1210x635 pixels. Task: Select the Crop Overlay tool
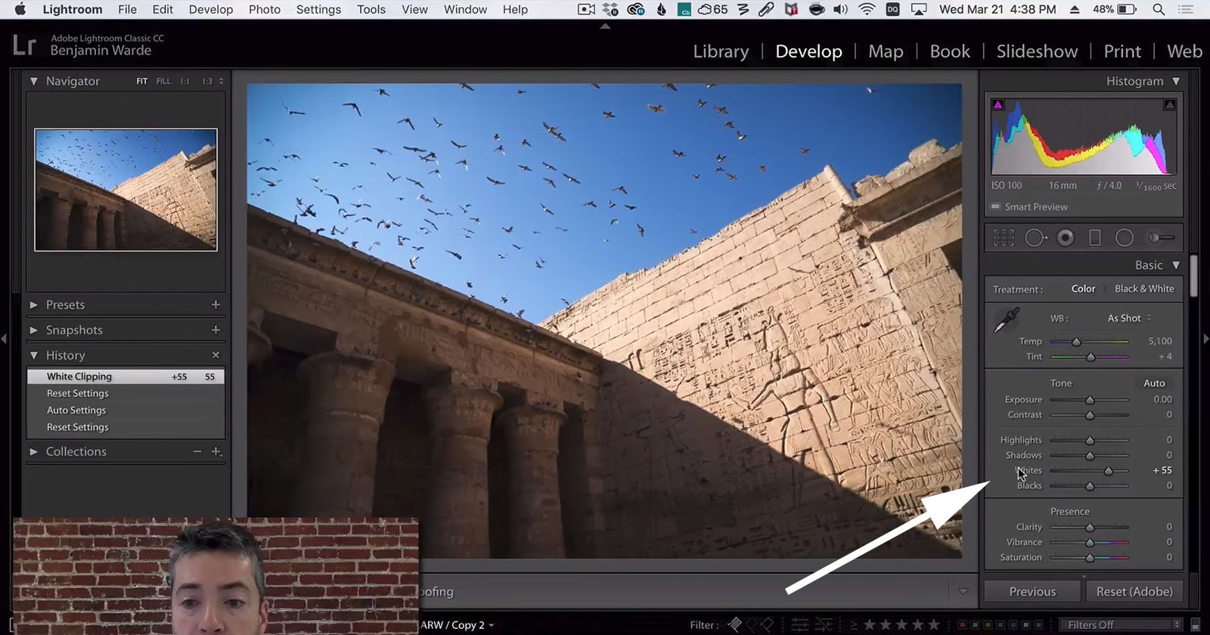(x=1004, y=238)
